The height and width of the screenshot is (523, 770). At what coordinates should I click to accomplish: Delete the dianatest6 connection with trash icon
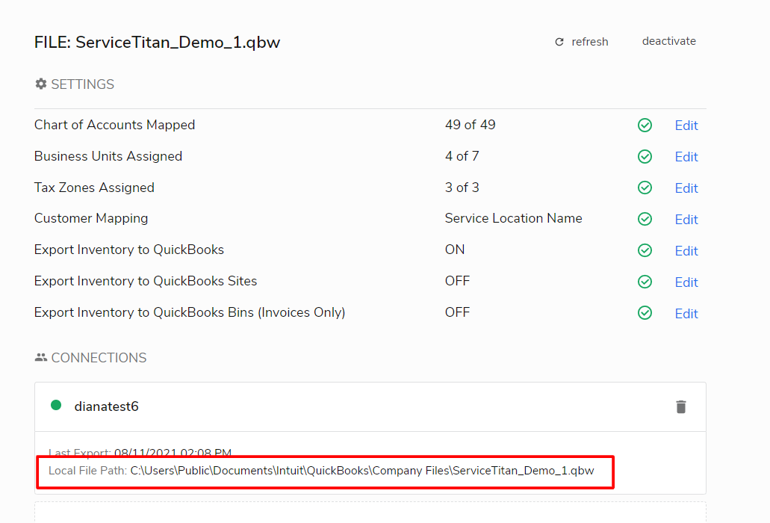click(680, 406)
